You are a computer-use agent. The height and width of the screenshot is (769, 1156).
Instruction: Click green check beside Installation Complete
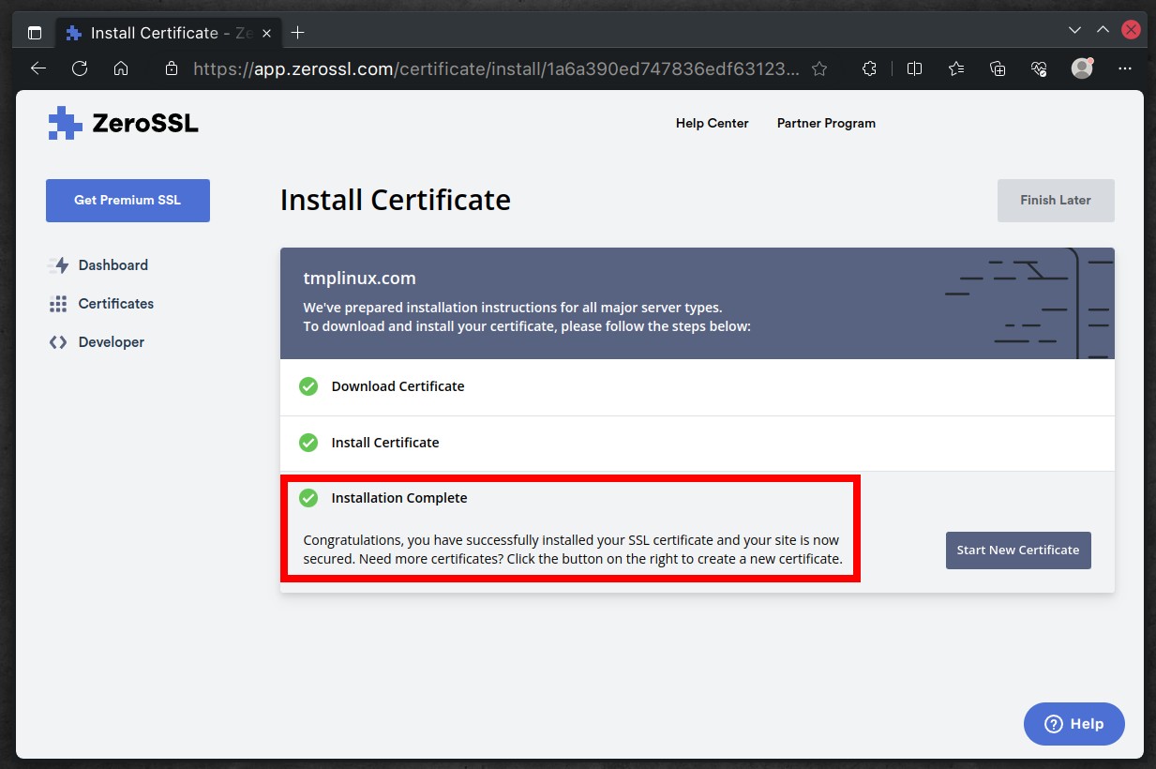(308, 498)
